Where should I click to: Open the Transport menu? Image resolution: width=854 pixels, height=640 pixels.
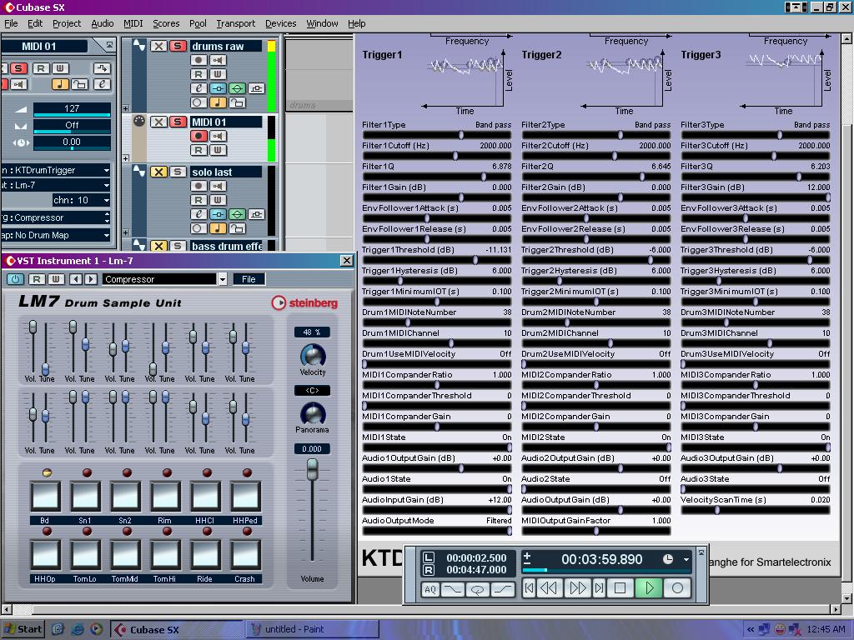coord(236,23)
